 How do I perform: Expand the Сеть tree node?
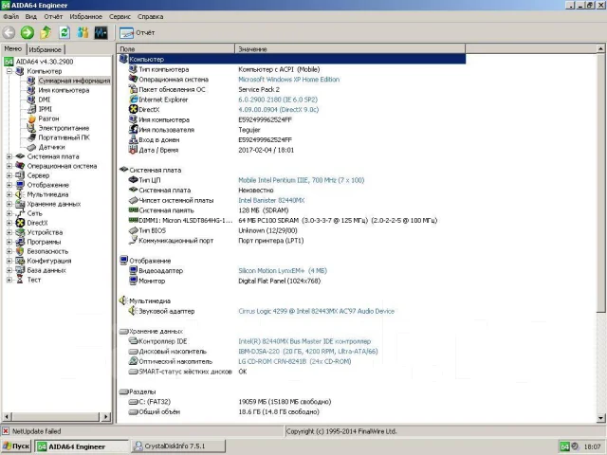click(9, 213)
